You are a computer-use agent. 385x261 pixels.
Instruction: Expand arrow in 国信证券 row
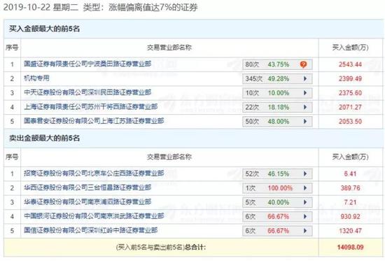click(x=305, y=231)
